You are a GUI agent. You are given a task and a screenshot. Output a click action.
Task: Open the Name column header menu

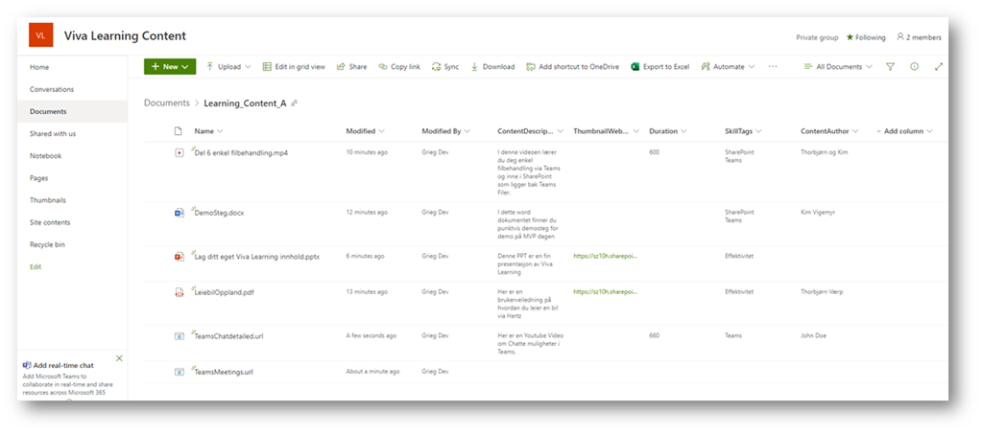208,131
